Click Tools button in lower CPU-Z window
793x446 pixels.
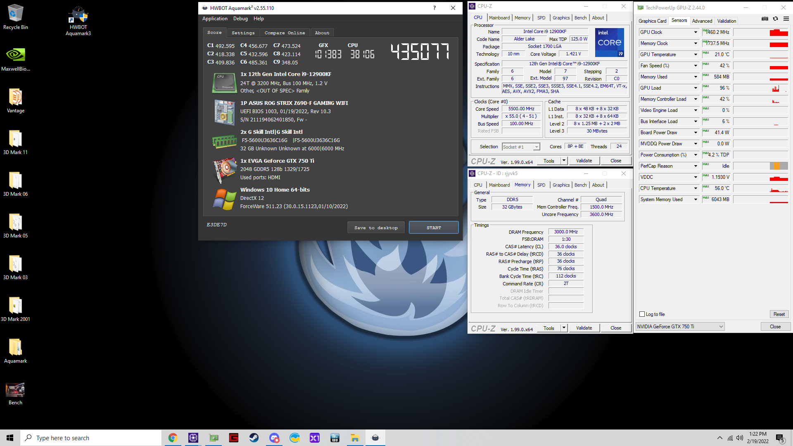click(x=549, y=328)
